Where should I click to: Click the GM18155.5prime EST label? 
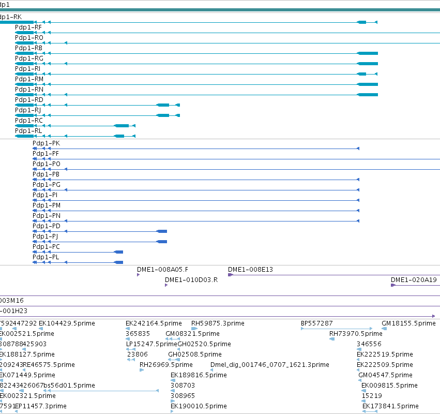pos(409,323)
